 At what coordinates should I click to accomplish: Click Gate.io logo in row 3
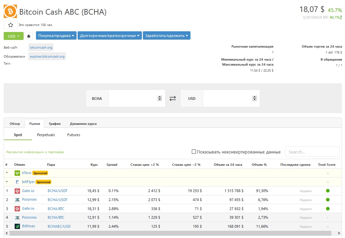tap(17, 208)
